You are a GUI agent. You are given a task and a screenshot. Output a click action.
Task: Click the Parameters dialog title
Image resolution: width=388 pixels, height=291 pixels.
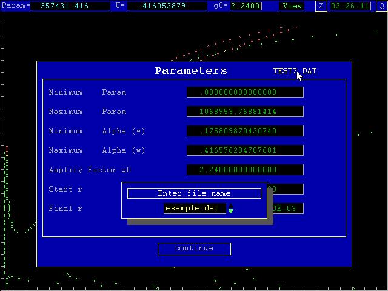(191, 71)
